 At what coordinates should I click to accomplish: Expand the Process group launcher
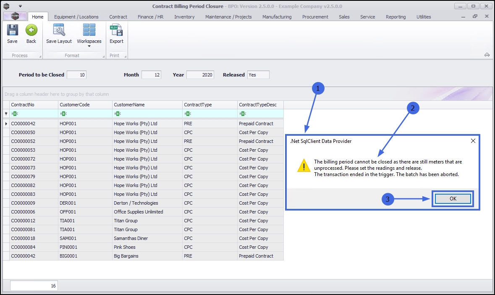click(40, 57)
